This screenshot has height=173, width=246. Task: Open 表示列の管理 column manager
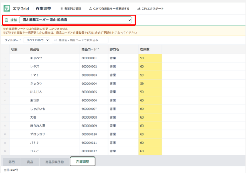point(71,8)
